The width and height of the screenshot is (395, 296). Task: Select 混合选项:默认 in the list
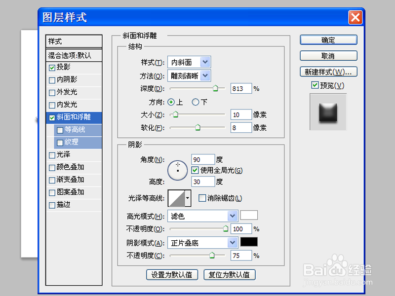click(x=74, y=55)
